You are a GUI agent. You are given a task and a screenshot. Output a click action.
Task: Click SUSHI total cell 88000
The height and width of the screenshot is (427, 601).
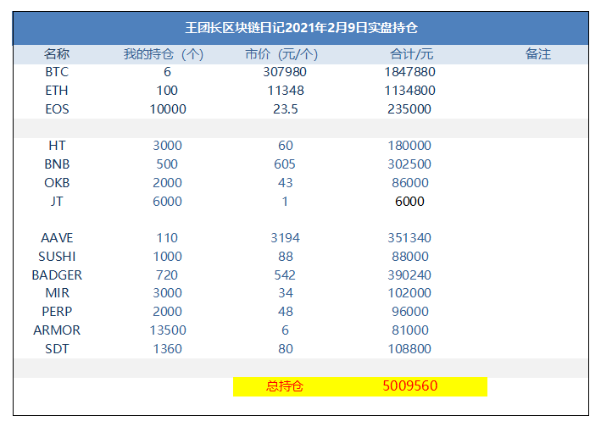410,257
